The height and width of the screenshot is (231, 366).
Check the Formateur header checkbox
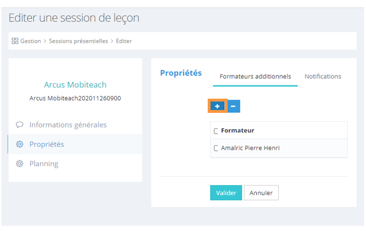pyautogui.click(x=216, y=131)
